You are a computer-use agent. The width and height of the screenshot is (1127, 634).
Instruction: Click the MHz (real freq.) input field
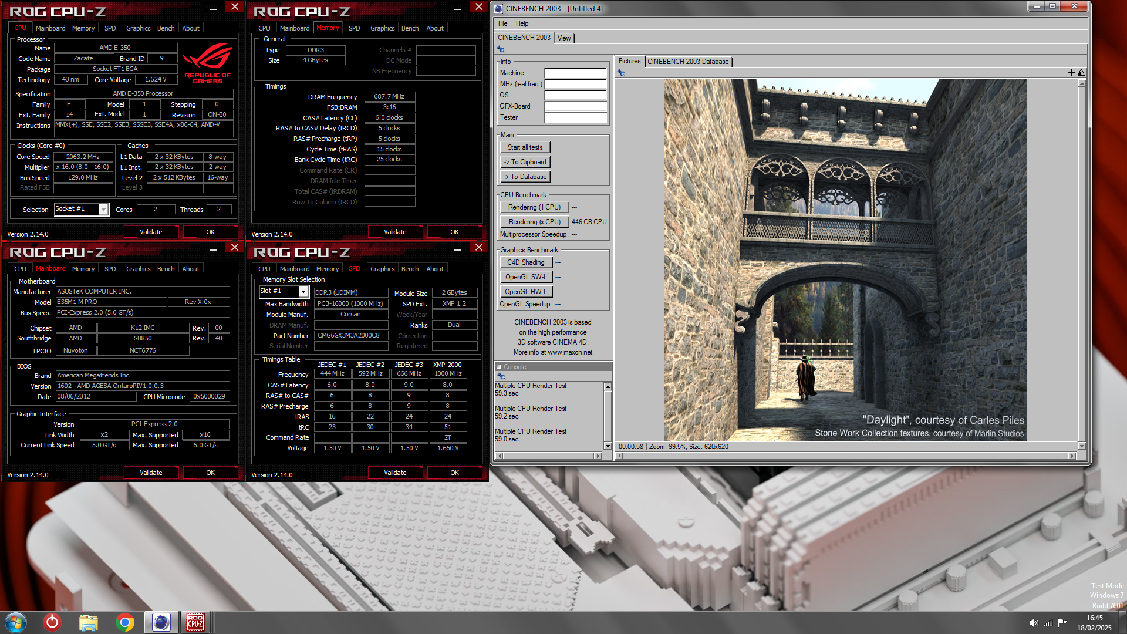pyautogui.click(x=575, y=84)
